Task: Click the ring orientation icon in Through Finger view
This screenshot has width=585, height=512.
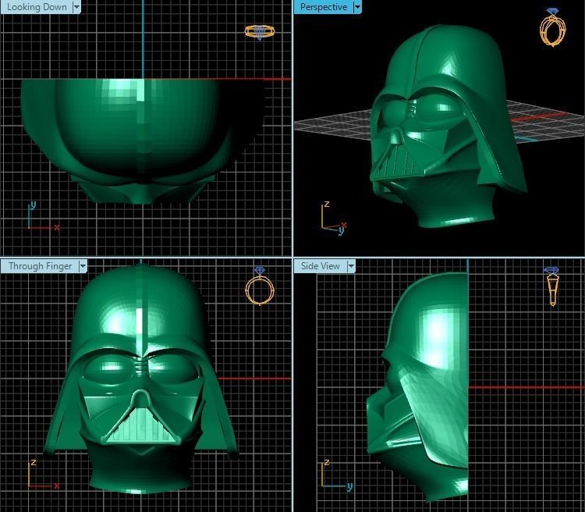Action: click(x=260, y=286)
